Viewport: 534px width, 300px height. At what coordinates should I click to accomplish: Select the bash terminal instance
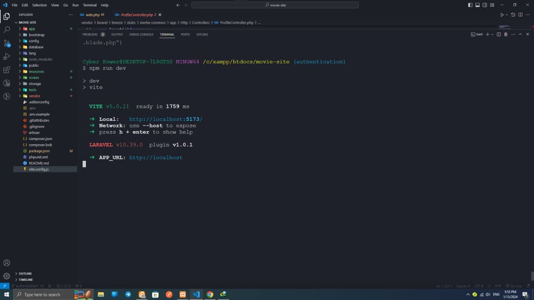(477, 34)
